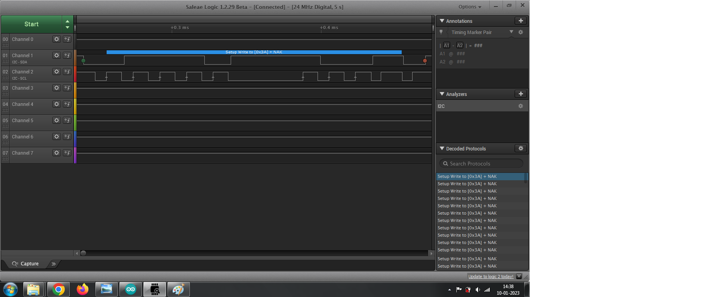Open settings gear for Channel 1
This screenshot has height=297, width=701.
57,55
